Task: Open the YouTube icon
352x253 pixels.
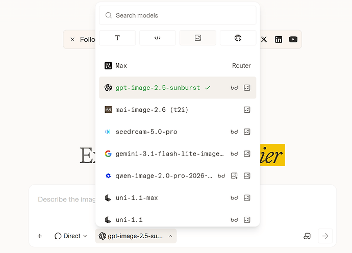Action: point(293,39)
